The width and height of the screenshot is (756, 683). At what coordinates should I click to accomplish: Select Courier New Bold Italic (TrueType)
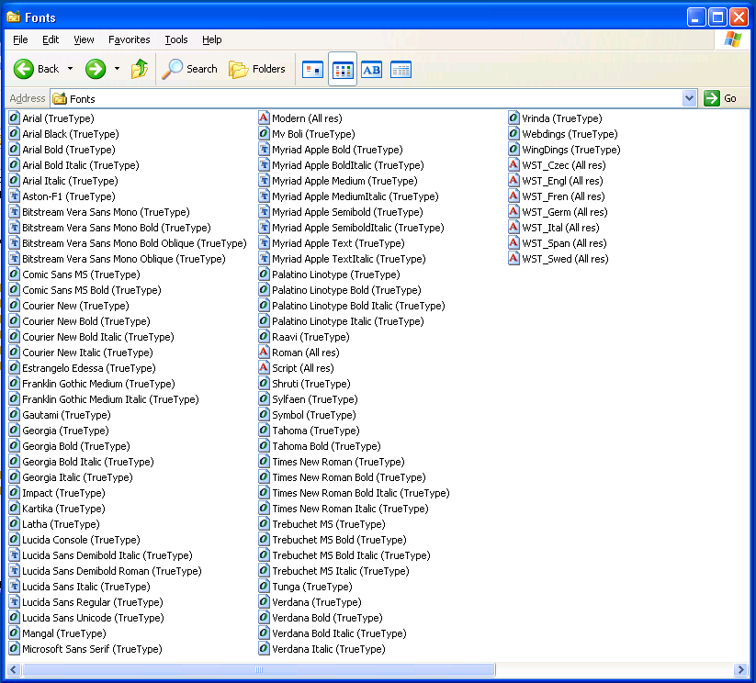[98, 337]
